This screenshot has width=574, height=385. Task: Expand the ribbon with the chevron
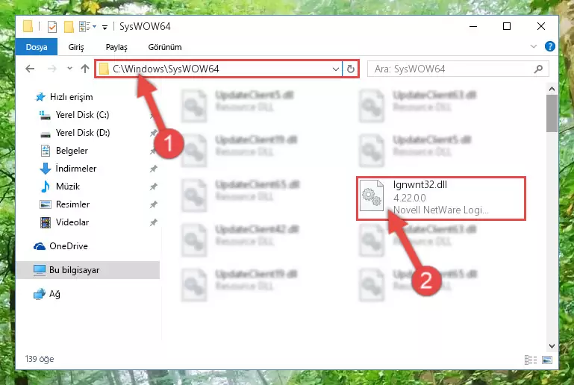534,46
